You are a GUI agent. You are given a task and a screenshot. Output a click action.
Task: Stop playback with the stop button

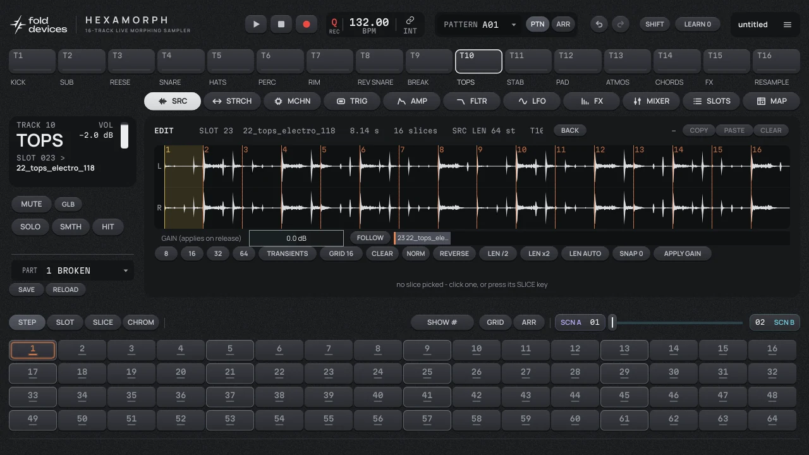coord(281,24)
